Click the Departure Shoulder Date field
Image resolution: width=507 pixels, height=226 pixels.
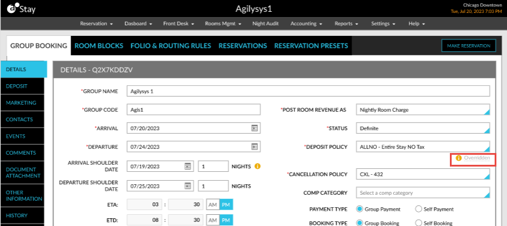point(160,186)
